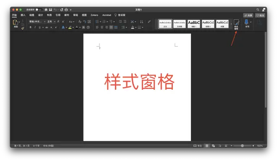This screenshot has width=277, height=161.
Task: Expand the numbered list dropdown arrow
Action: (x=107, y=22)
